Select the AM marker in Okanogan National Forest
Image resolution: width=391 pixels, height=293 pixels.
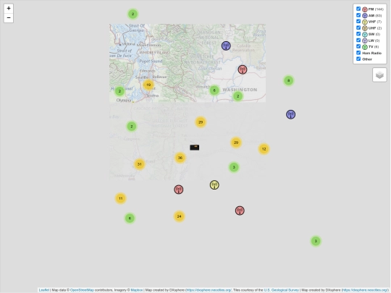(x=226, y=46)
